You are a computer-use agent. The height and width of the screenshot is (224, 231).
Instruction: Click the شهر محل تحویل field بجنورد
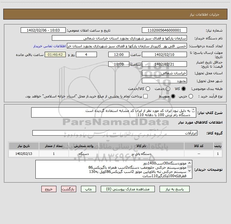click(x=164, y=81)
